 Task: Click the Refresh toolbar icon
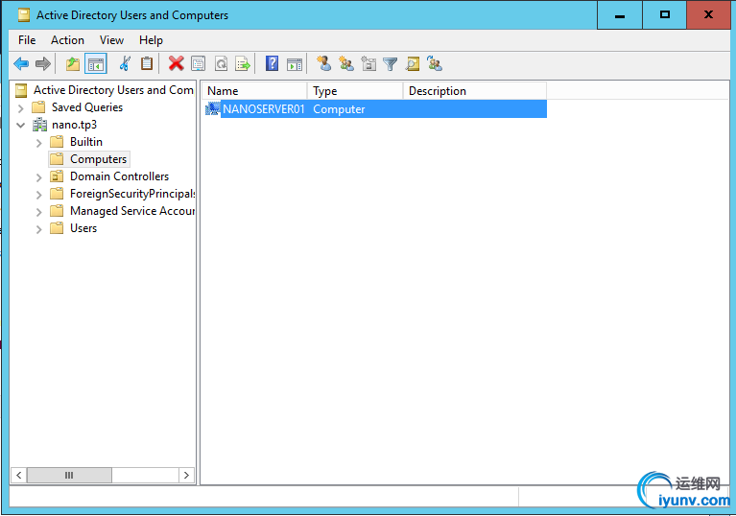point(221,63)
